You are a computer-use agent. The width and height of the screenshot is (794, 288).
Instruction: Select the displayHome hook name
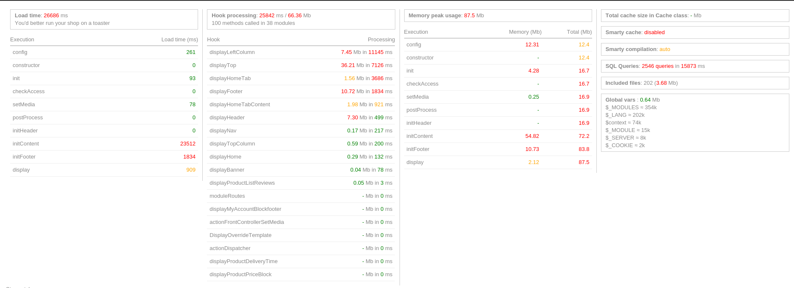click(225, 157)
